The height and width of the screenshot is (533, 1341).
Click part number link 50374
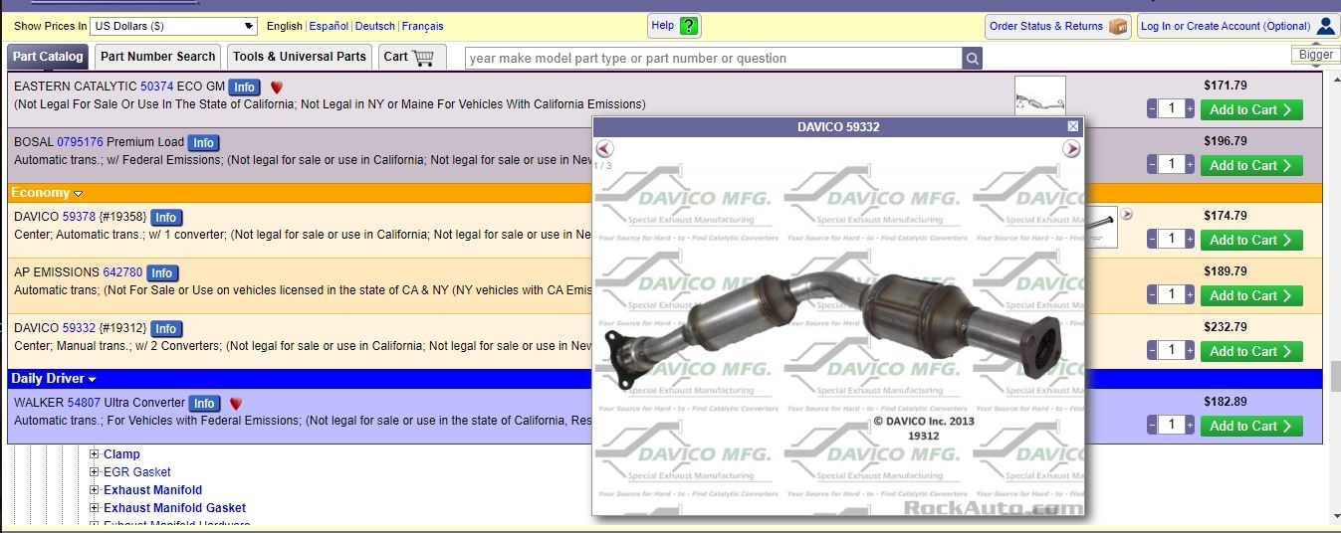point(157,87)
